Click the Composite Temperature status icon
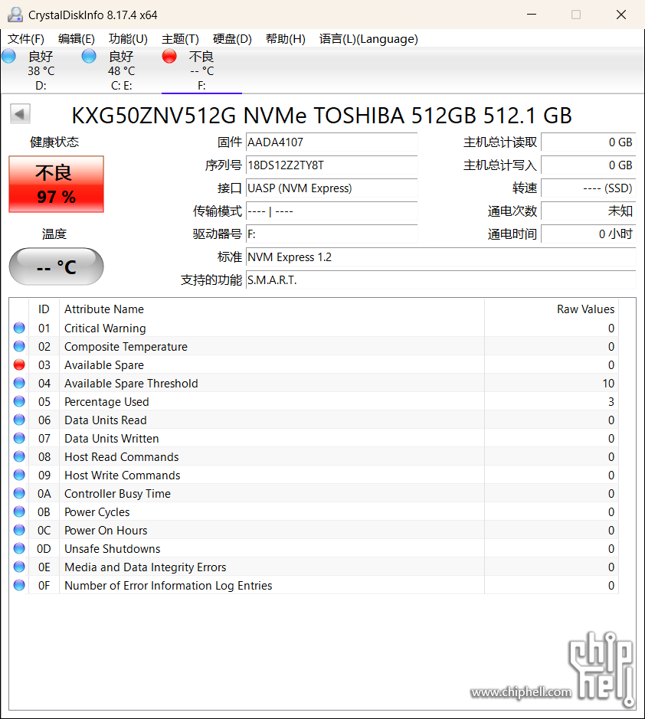 tap(19, 346)
